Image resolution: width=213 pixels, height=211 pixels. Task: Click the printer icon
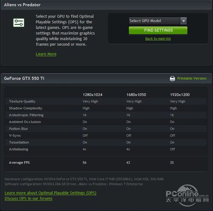pyautogui.click(x=173, y=79)
